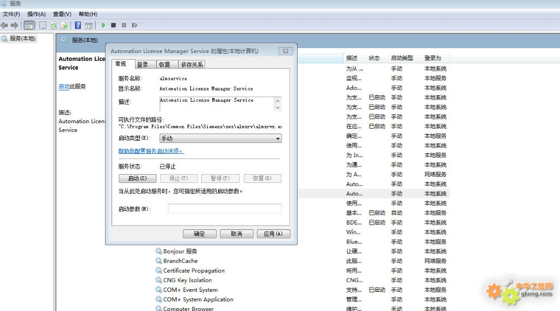
Task: Click the Refresh toolbar icon
Action: tap(54, 25)
